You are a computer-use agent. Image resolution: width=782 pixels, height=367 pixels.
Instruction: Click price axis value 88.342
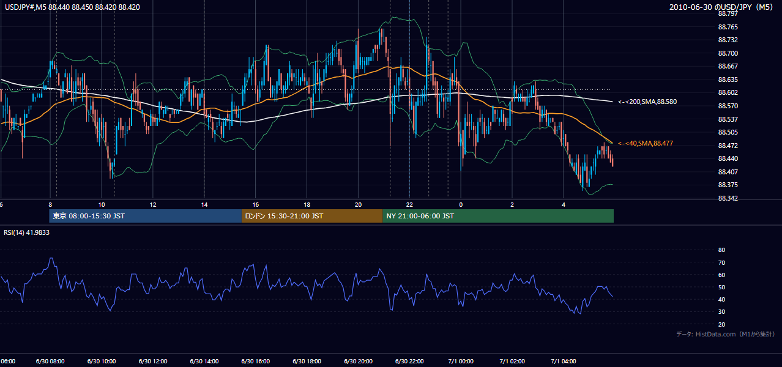727,198
